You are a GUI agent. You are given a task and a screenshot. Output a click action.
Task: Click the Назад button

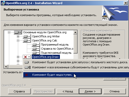point(68,91)
